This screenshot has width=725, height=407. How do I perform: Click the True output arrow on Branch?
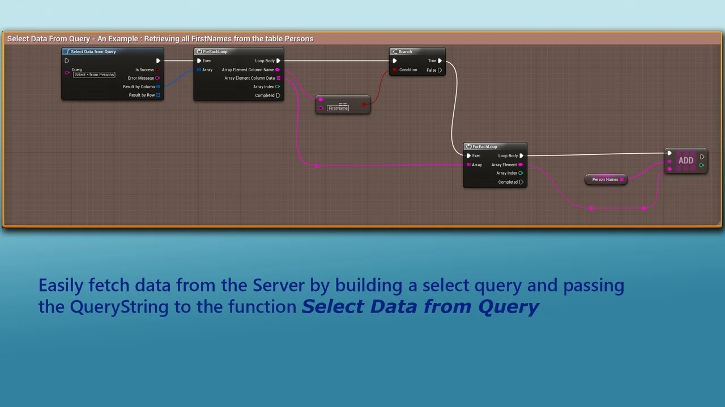coord(440,60)
